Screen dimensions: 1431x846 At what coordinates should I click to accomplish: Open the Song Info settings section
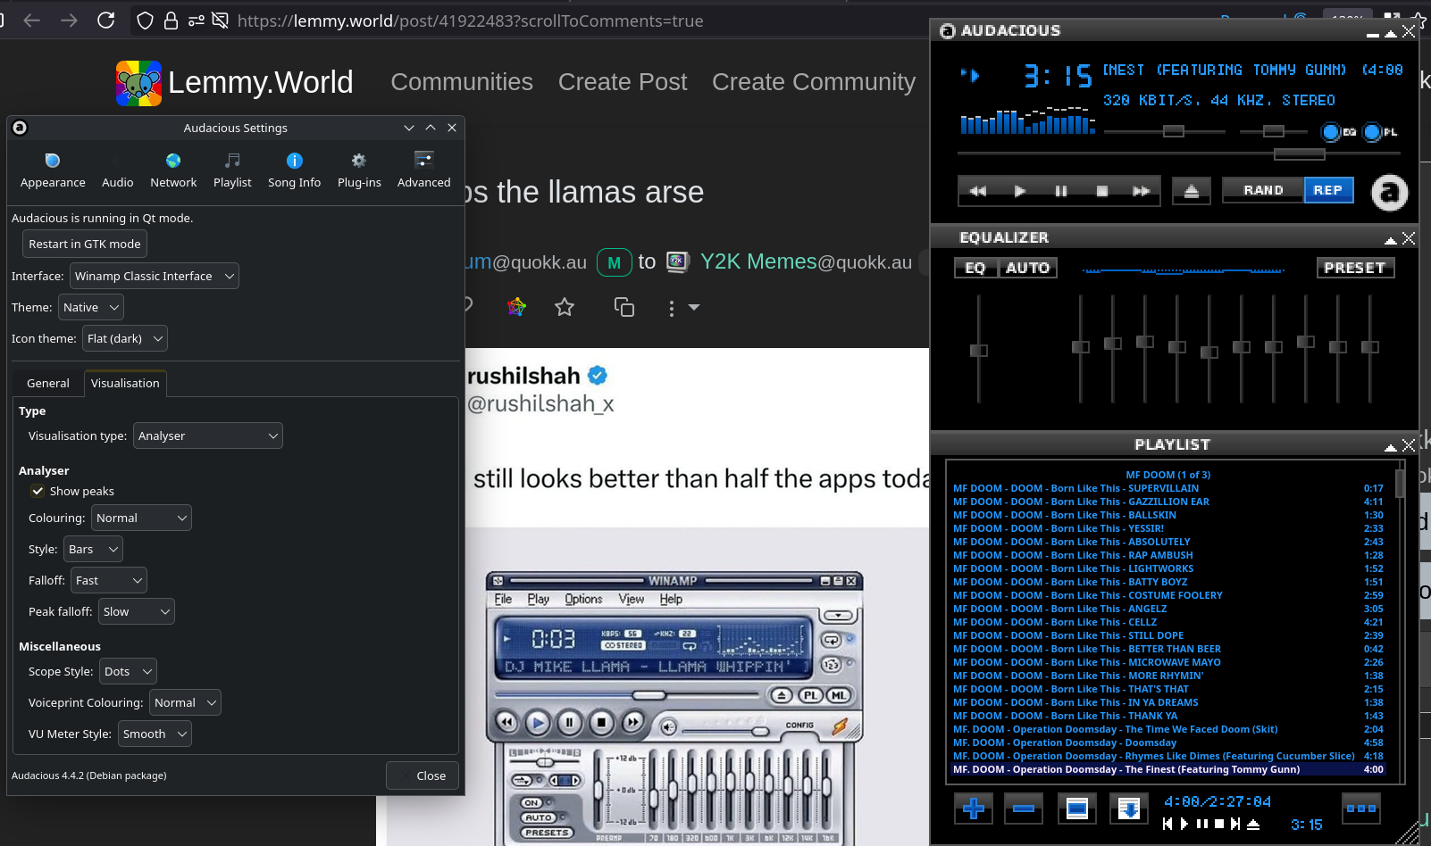coord(294,170)
